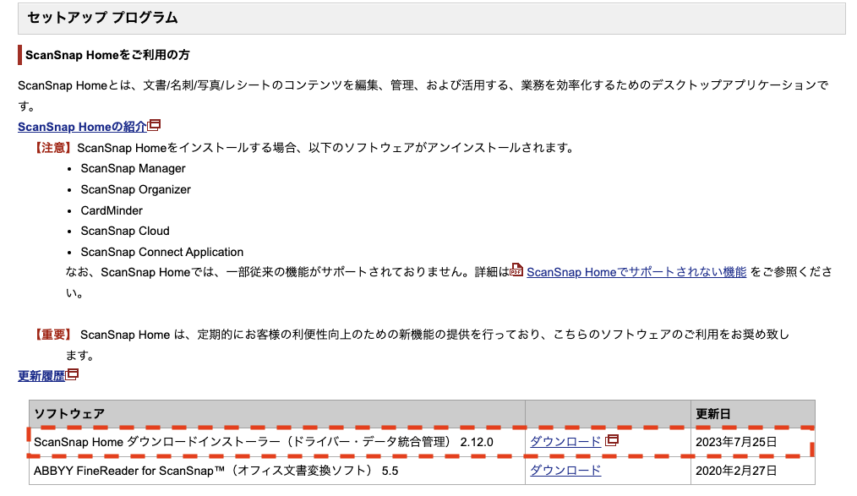Click new-window icon beside ScanSnap Home ダウンロード
857x496 pixels.
click(x=612, y=440)
